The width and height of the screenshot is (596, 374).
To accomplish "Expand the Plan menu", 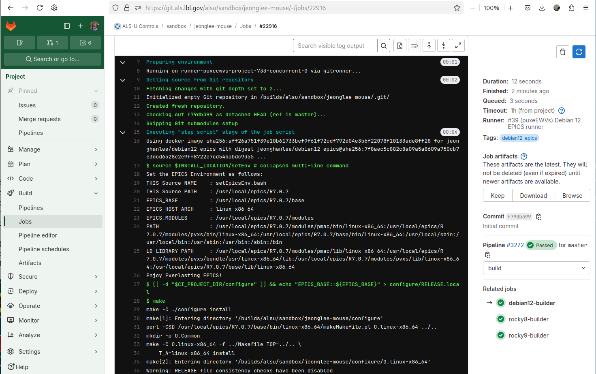I will [53, 164].
